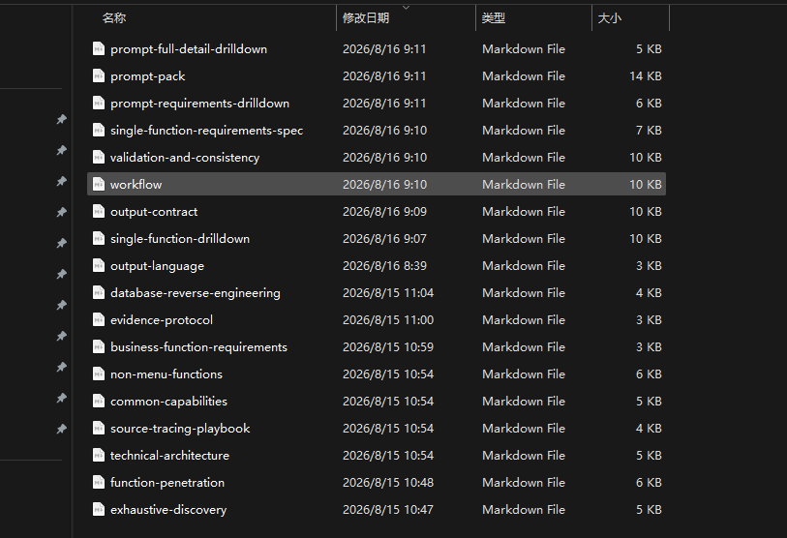Select the output-contract file icon

tap(99, 211)
